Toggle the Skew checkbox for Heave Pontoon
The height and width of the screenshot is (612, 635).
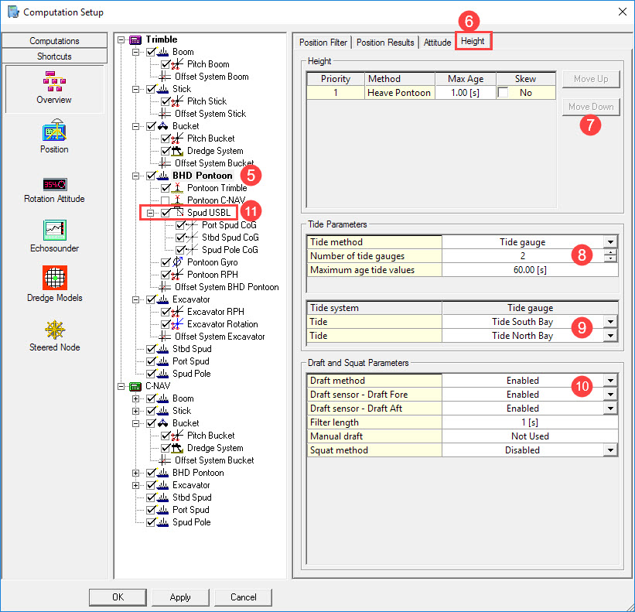pos(504,93)
